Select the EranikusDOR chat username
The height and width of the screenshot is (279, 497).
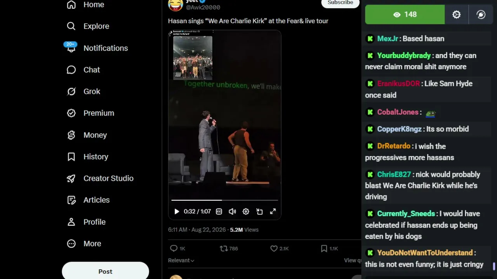pos(398,84)
